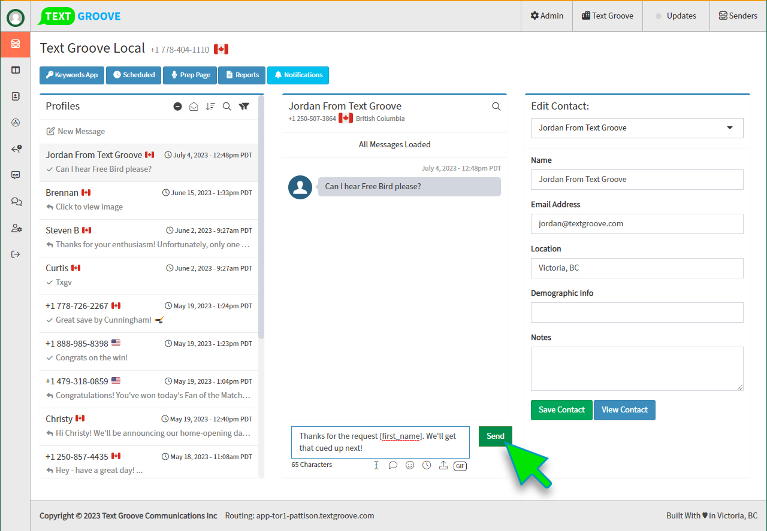Click the Location field
Image resolution: width=767 pixels, height=531 pixels.
click(x=637, y=268)
